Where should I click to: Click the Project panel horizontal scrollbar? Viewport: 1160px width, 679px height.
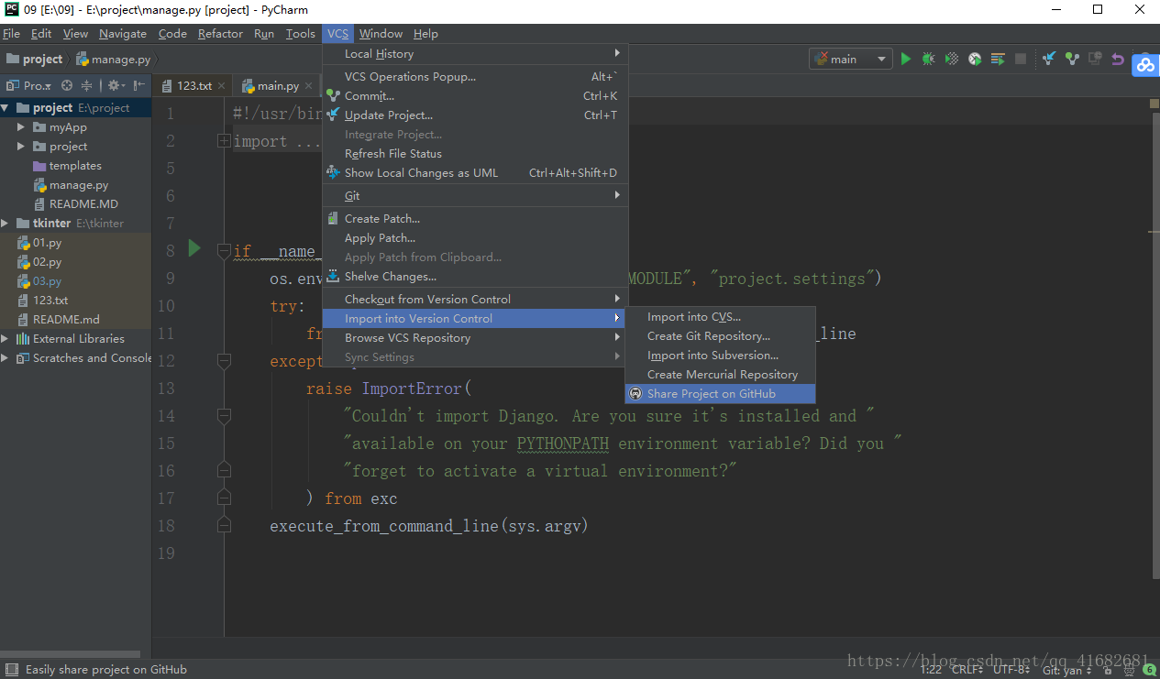point(71,655)
